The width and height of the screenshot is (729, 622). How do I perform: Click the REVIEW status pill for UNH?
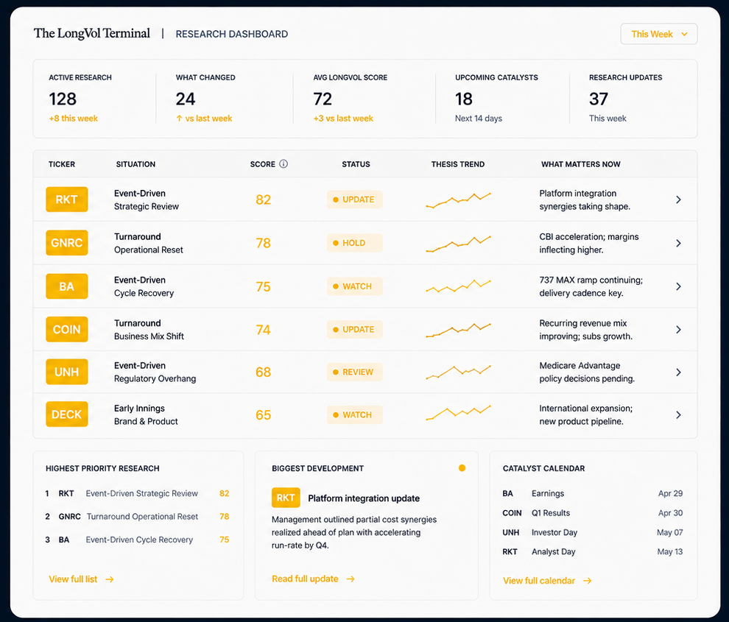(355, 372)
